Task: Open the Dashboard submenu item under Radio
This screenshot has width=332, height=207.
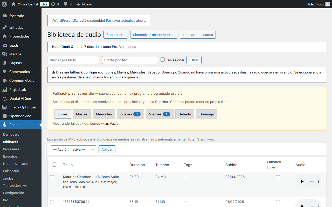Action: click(11, 134)
